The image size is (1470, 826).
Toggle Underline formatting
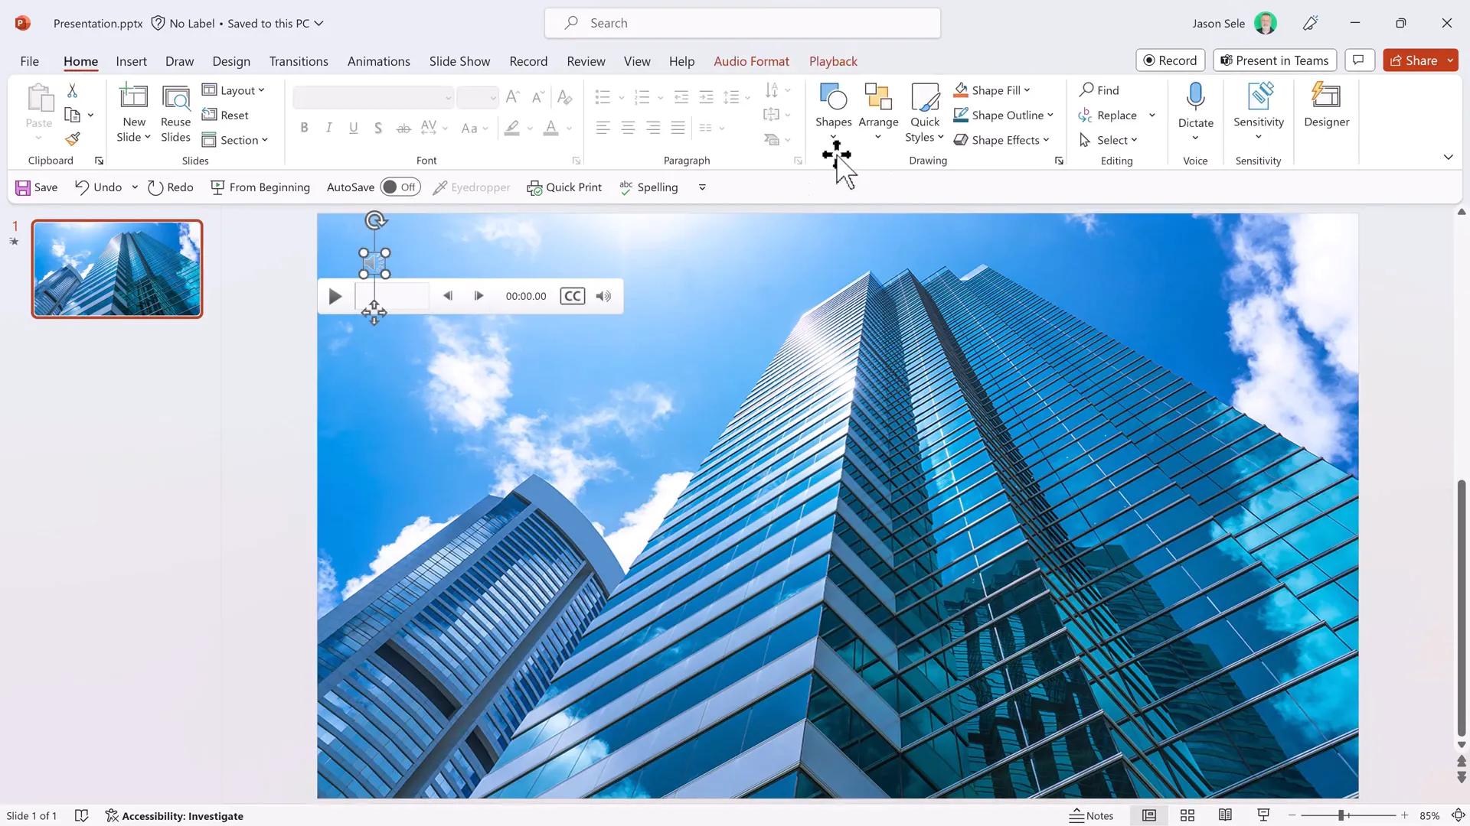[x=353, y=128]
